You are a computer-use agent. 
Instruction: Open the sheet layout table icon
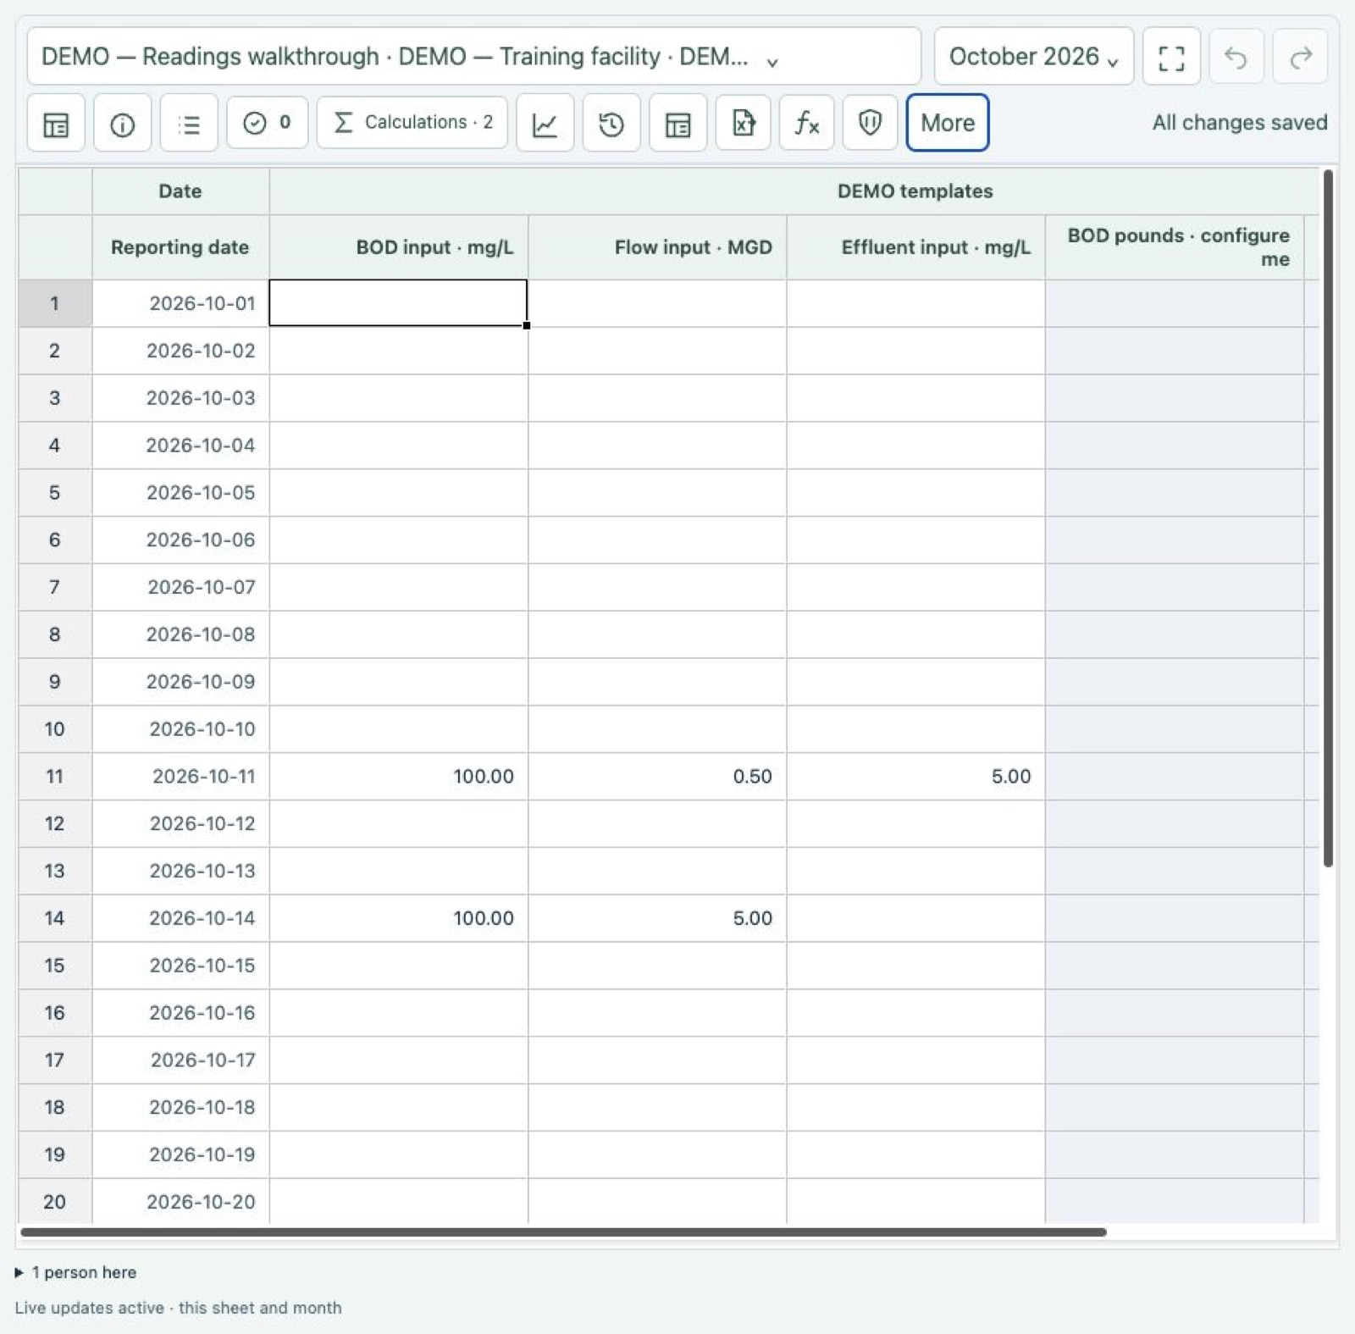[56, 124]
